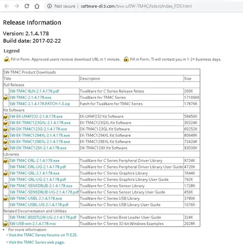243x247 pixels.
Task: Click the 'Release Information' heading
Action: 32,23
